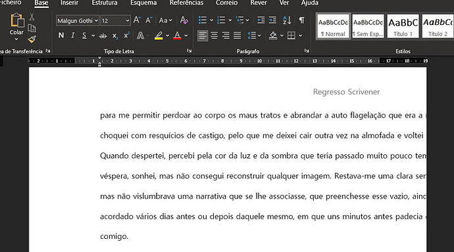Image resolution: width=454 pixels, height=252 pixels.
Task: Open the Referências tab
Action: 186,3
